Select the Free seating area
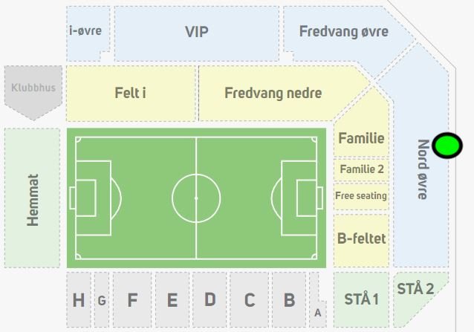Screen dimensions: 474x332 click(x=361, y=196)
